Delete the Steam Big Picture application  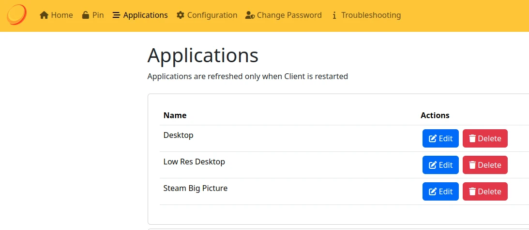(485, 191)
